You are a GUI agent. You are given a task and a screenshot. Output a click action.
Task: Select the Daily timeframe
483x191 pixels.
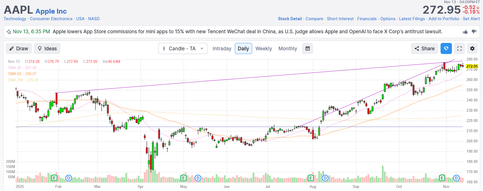(x=243, y=49)
